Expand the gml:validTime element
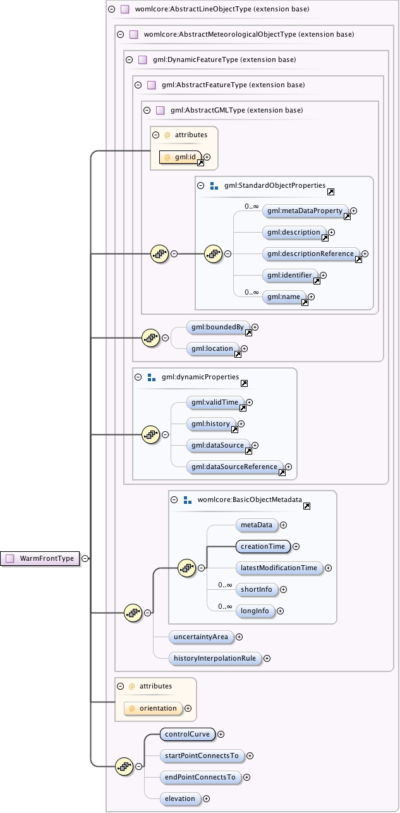Image resolution: width=400 pixels, height=813 pixels. pos(249,402)
